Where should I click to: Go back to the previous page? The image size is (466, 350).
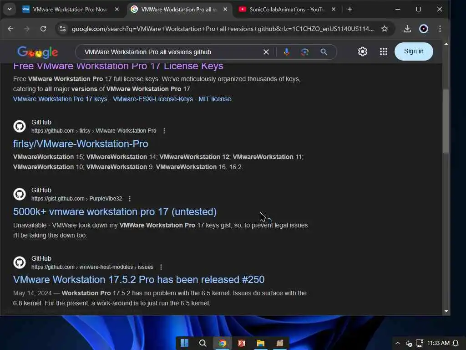10,29
